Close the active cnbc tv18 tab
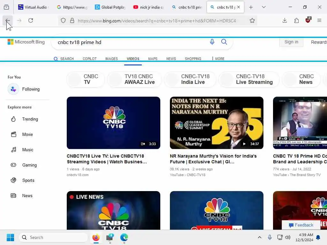Viewport: 327px width, 245px height. 239,7
